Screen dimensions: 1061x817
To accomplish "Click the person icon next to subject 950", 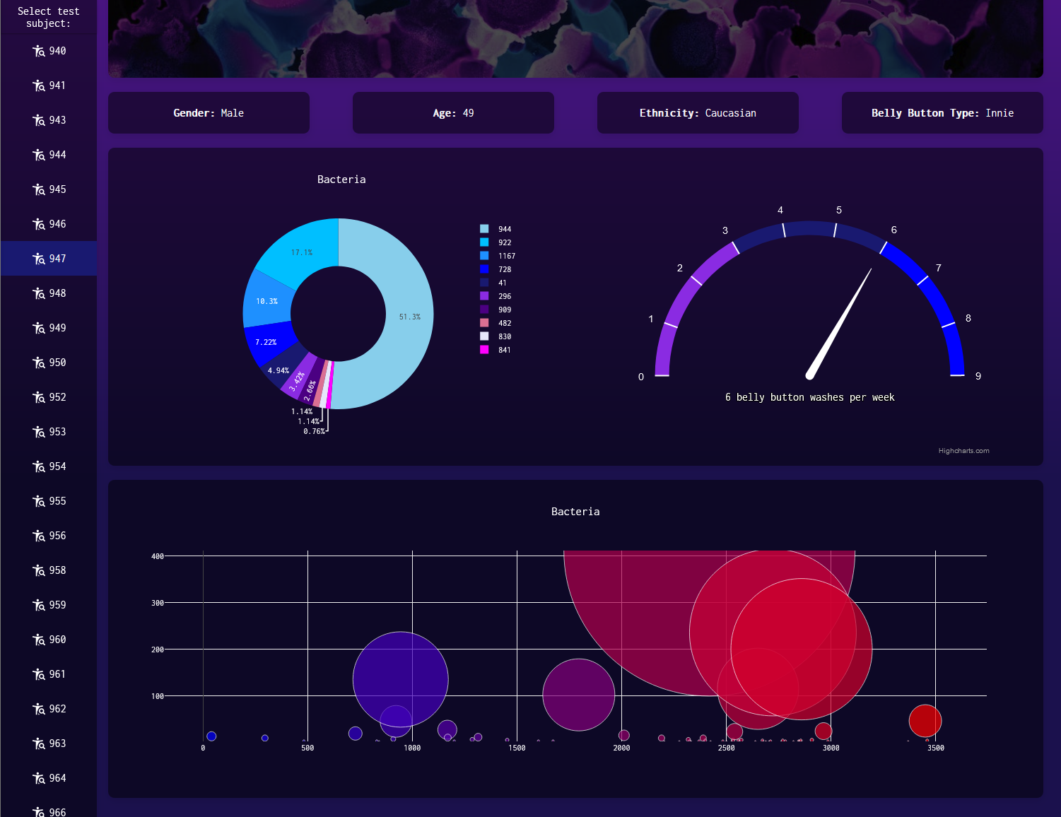I will coord(39,363).
